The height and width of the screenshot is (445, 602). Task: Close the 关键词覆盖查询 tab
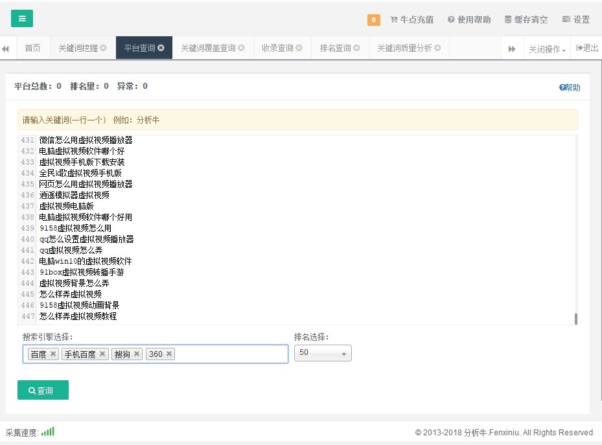(x=242, y=47)
